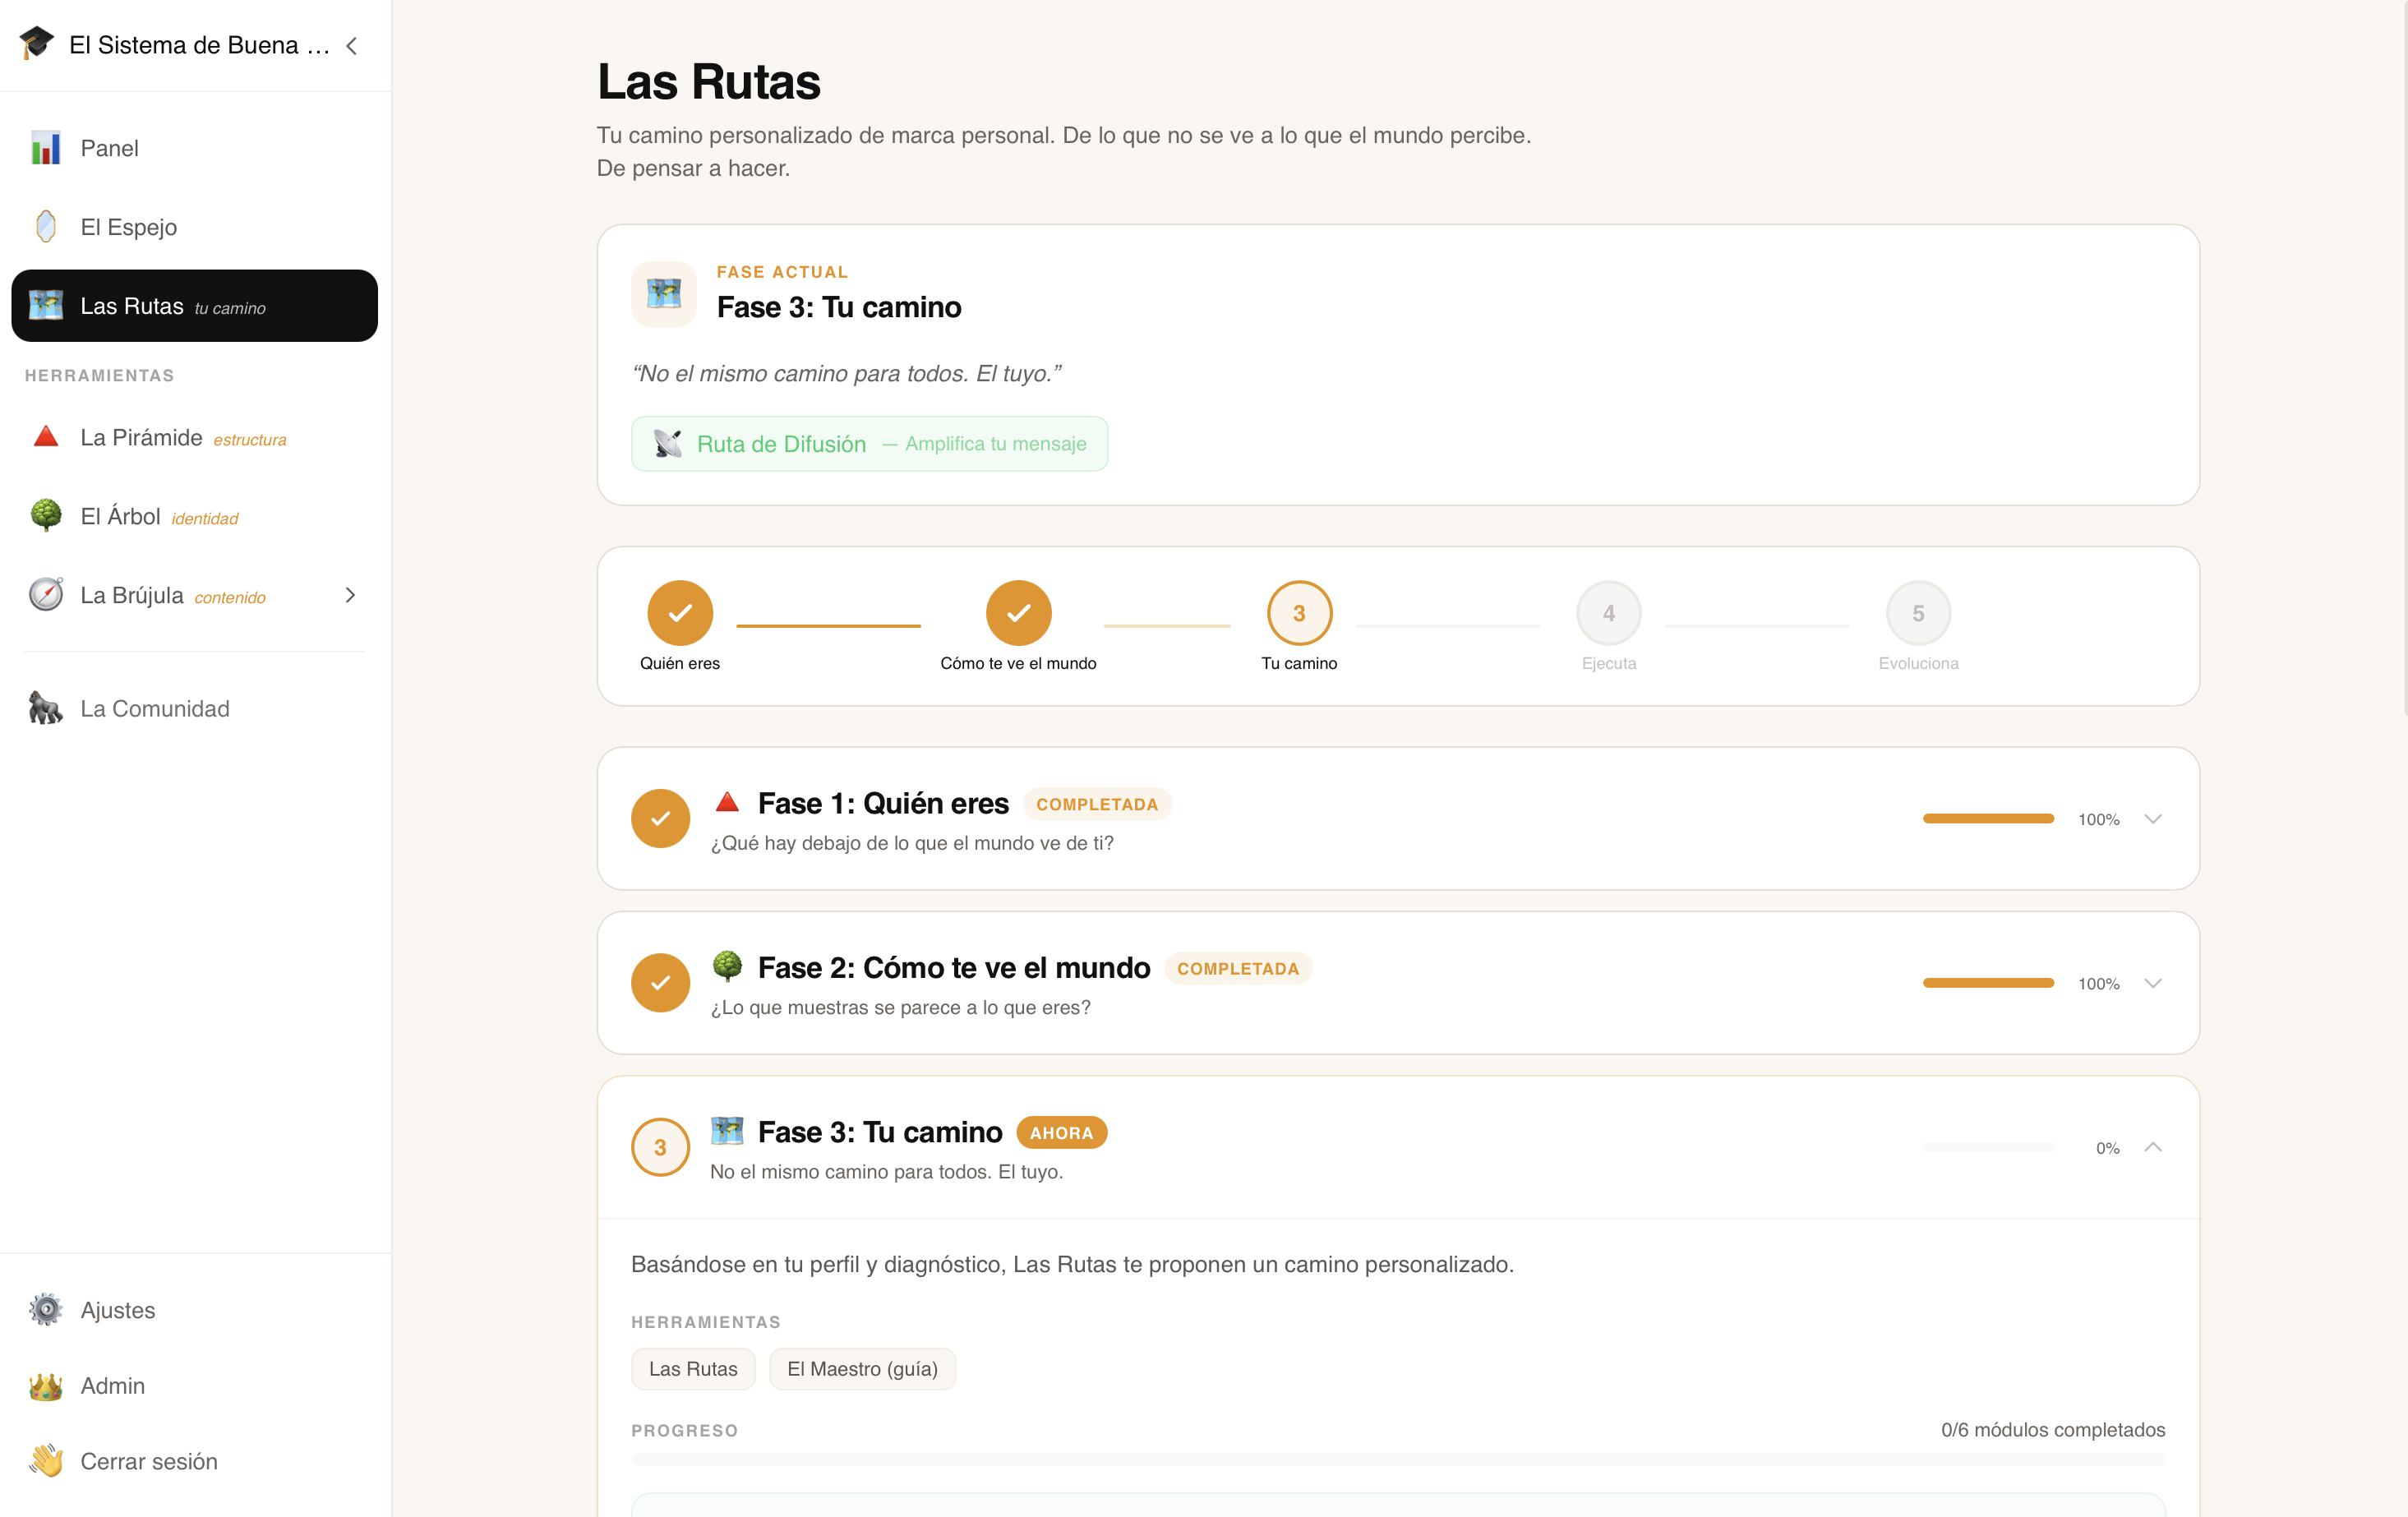Click the checkmark circle for Fase 1
Viewport: 2408px width, 1517px height.
pos(660,818)
